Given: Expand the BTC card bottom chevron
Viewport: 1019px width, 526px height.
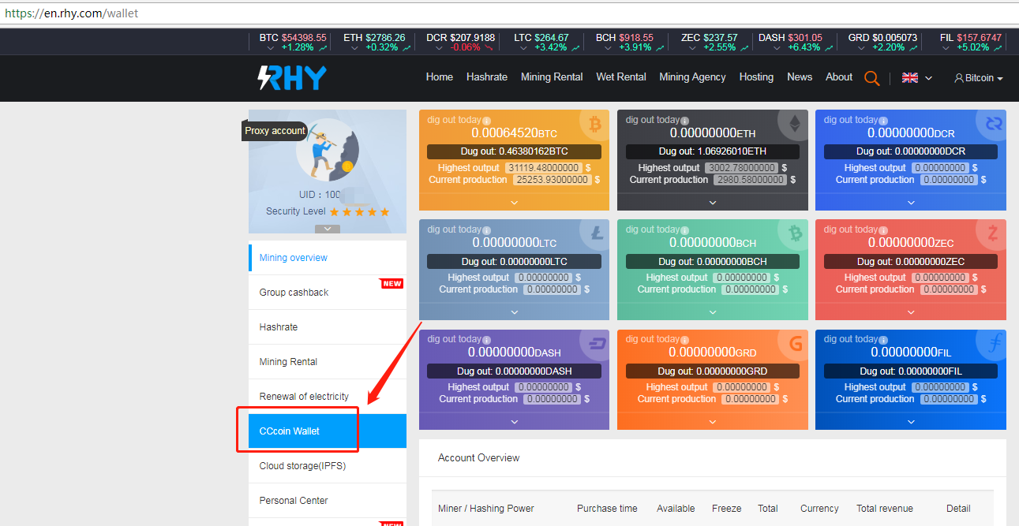Looking at the screenshot, I should pyautogui.click(x=515, y=203).
